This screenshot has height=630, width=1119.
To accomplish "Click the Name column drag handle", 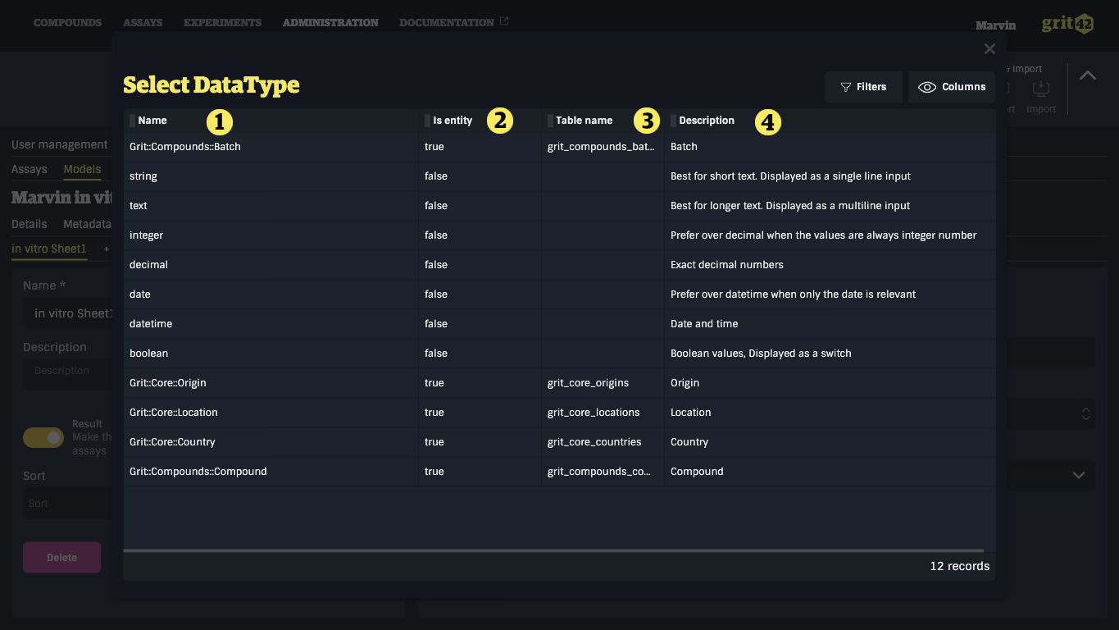I will tap(132, 121).
